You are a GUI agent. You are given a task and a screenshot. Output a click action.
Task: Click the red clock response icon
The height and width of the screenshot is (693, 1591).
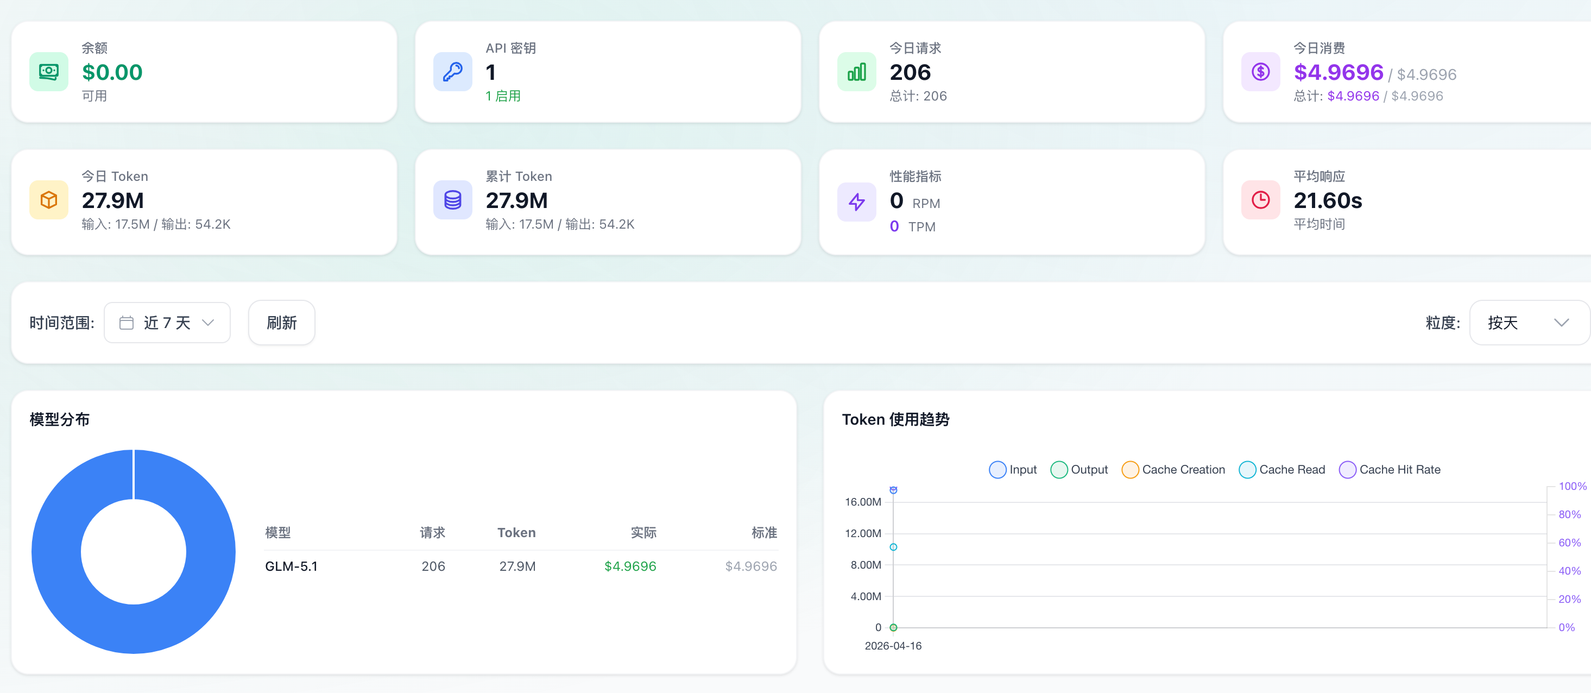pos(1260,200)
